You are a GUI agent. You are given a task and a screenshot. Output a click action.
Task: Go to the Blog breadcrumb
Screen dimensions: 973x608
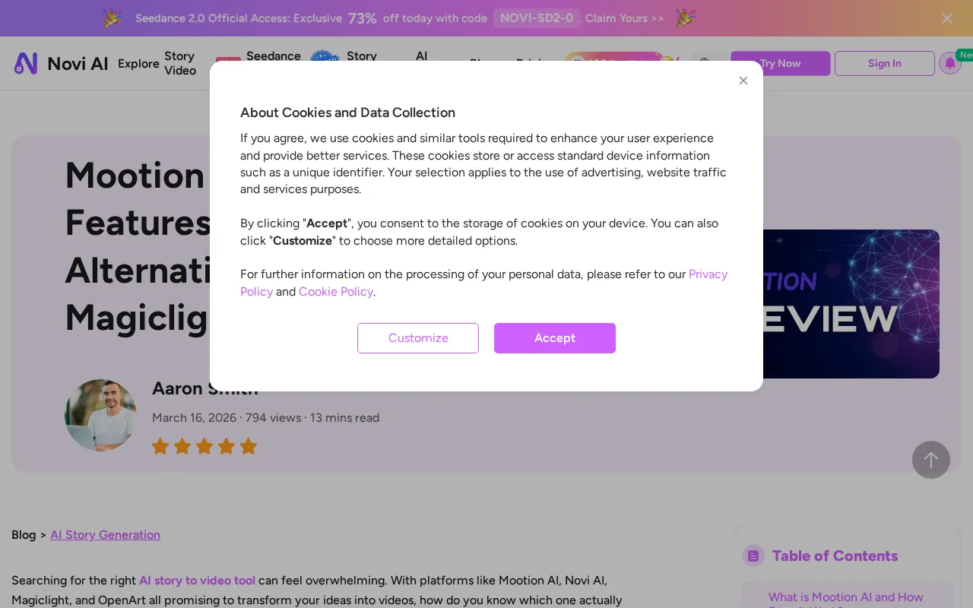[x=24, y=535]
